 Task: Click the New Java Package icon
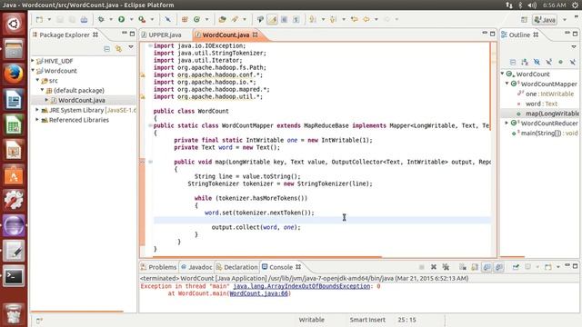tap(185, 19)
